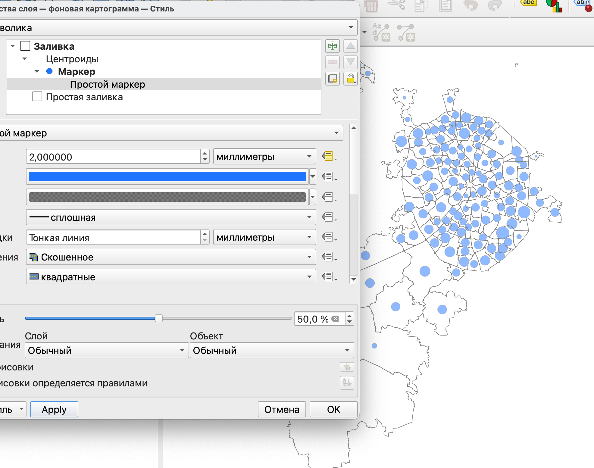594x468 pixels.
Task: Open data-defined override for marker size
Action: (x=328, y=156)
